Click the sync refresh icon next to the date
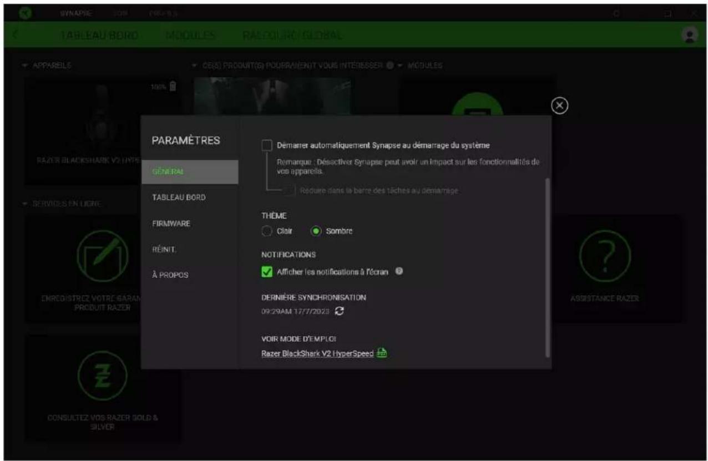 coord(340,312)
